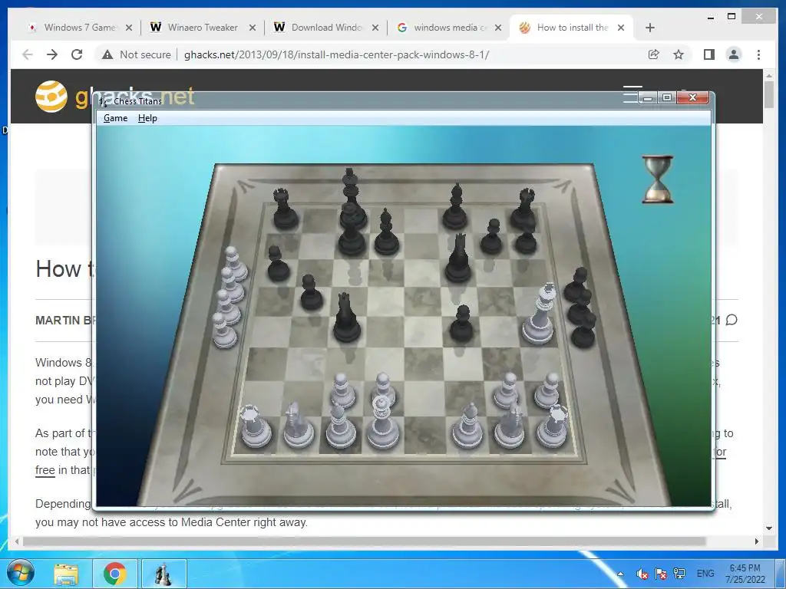This screenshot has height=589, width=786.
Task: Open the Chrome profile avatar
Action: click(734, 54)
